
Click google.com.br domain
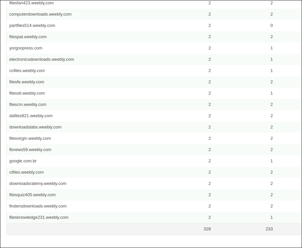23,161
